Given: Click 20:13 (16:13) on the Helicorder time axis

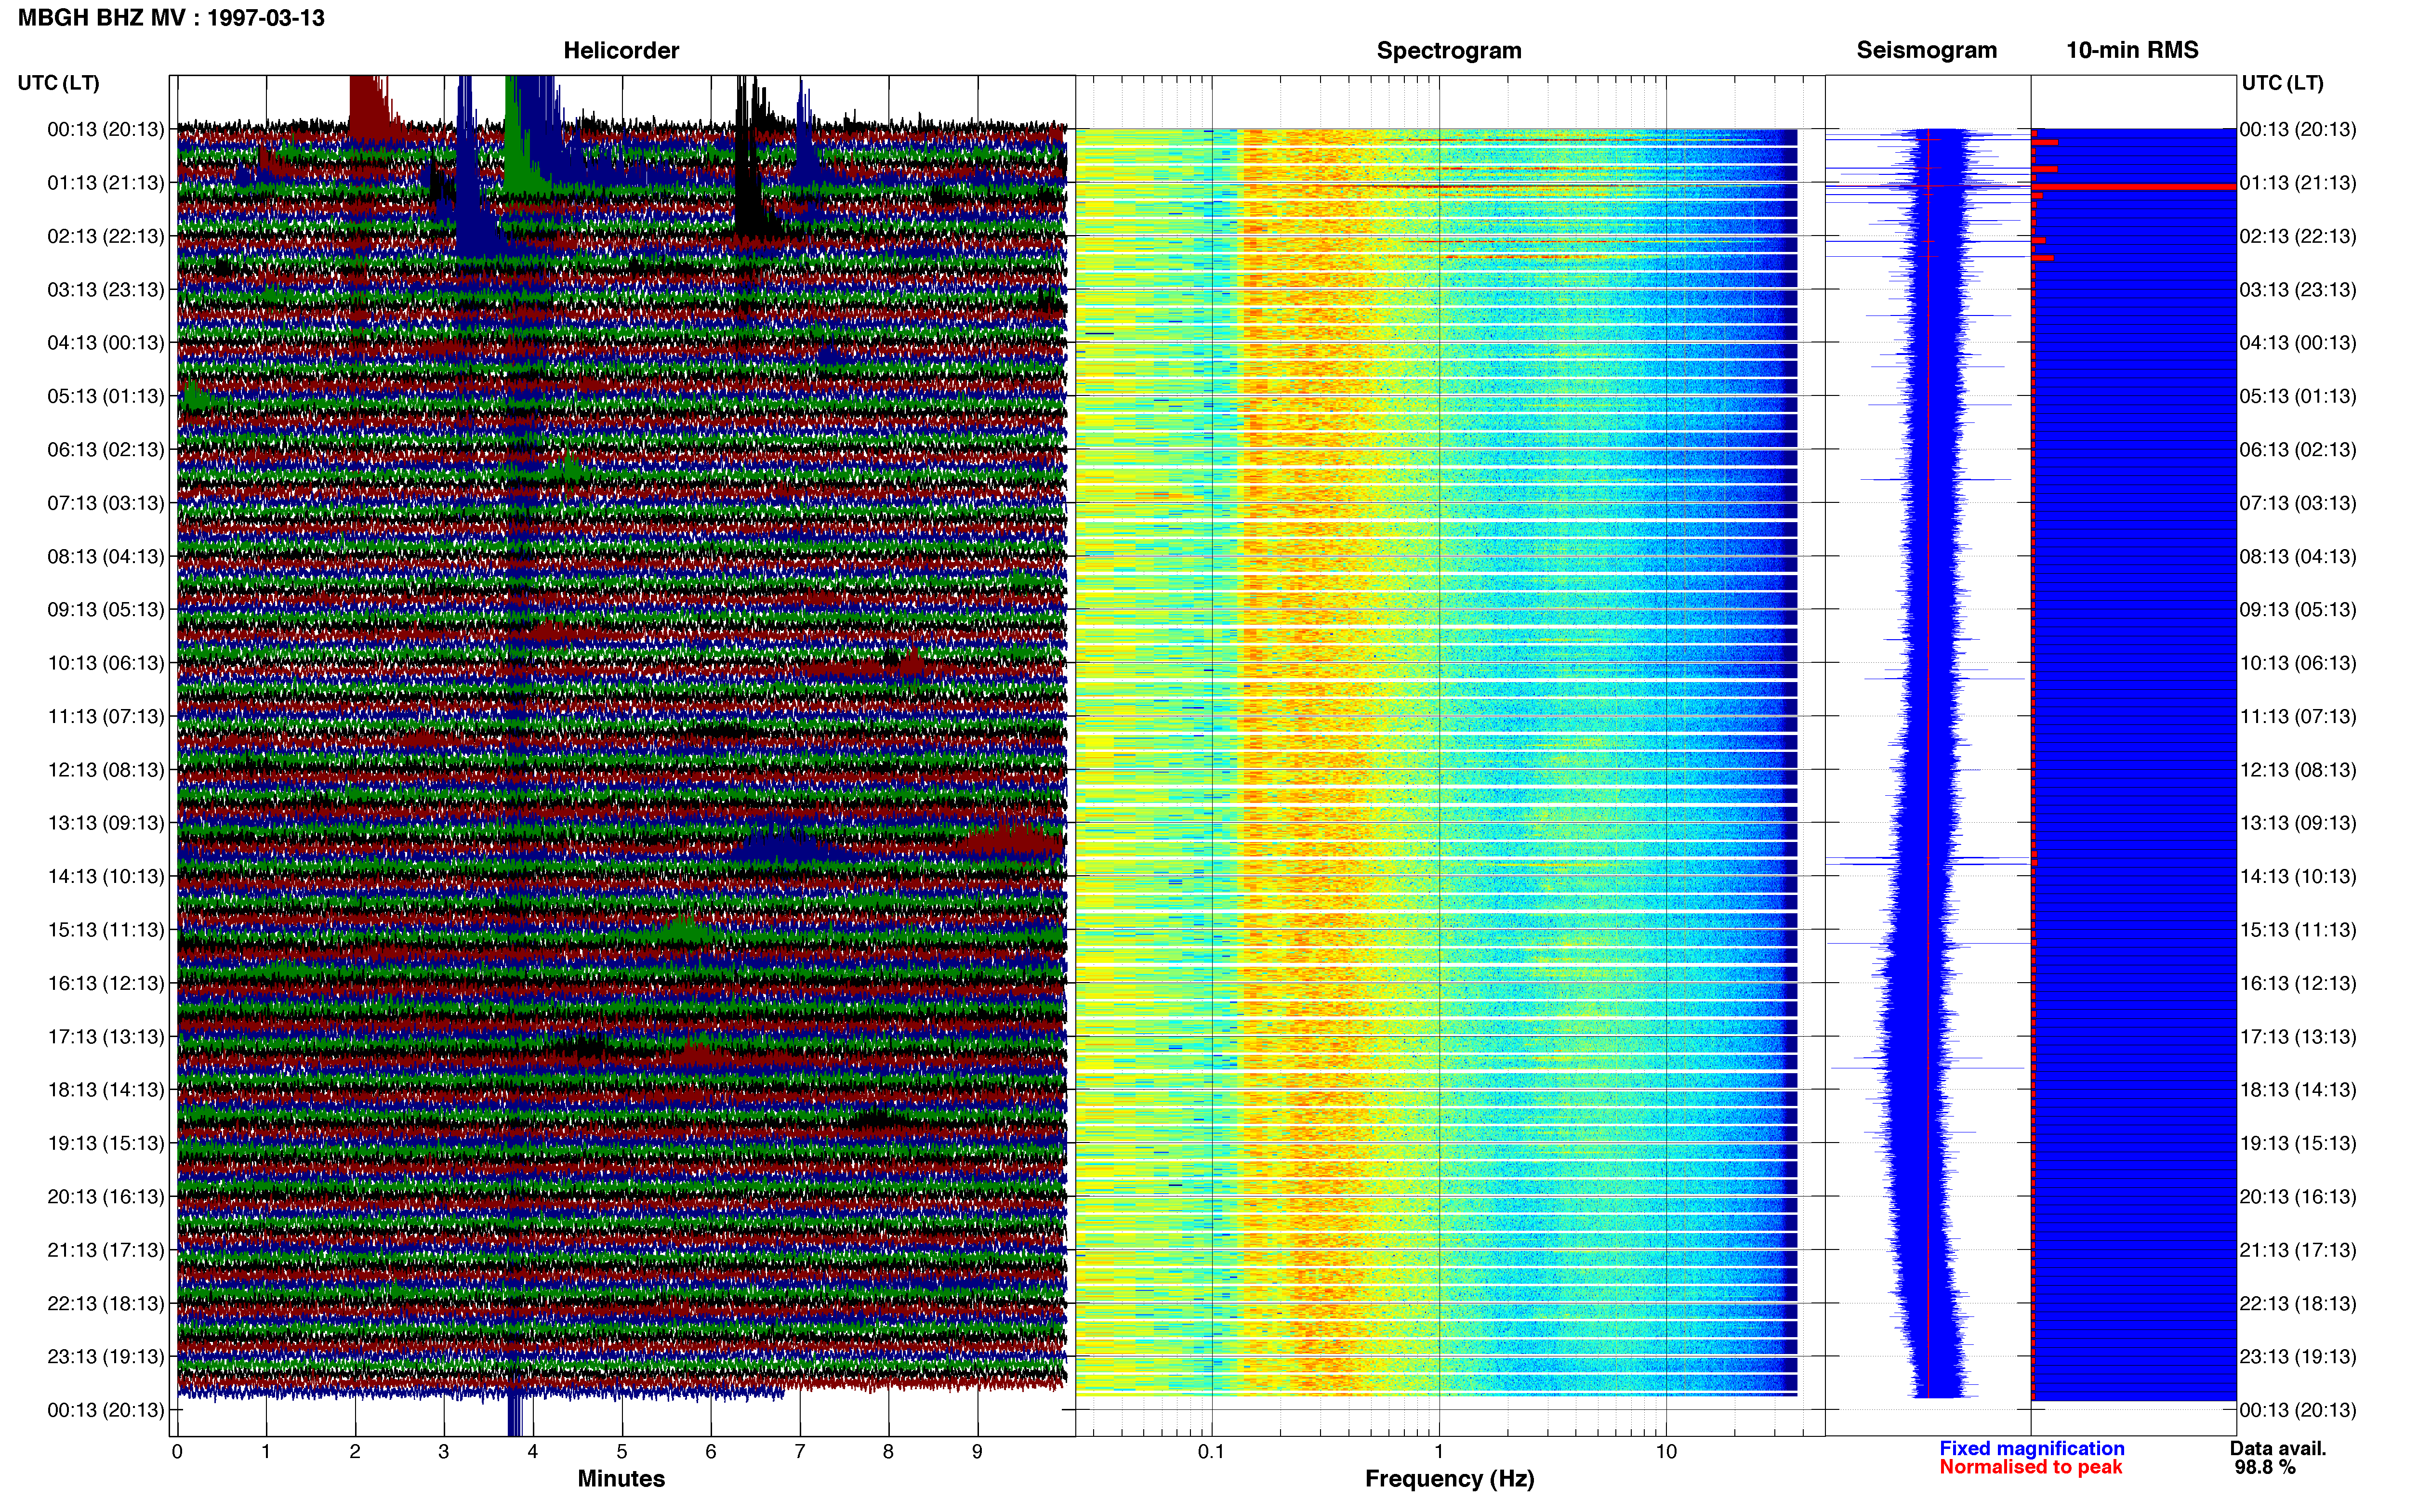Looking at the screenshot, I should pos(105,1197).
